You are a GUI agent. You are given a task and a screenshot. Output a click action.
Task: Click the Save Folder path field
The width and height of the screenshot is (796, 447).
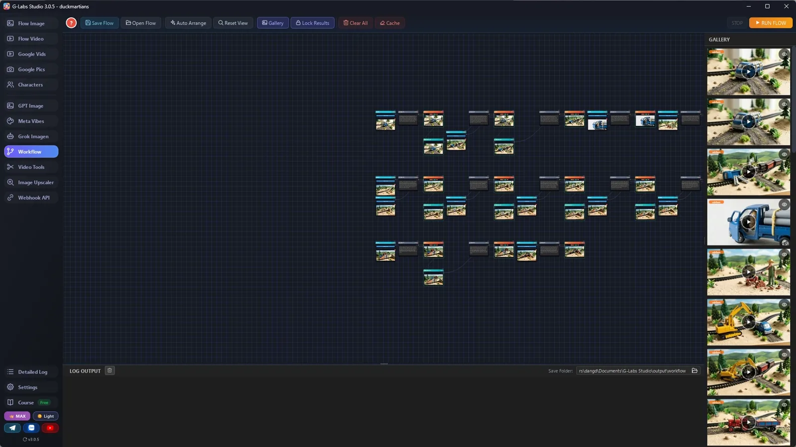pos(632,371)
